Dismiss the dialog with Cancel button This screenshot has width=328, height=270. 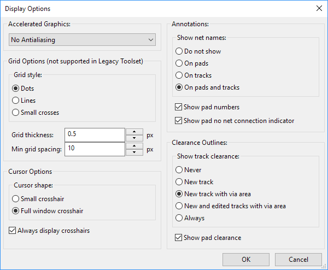(x=298, y=260)
